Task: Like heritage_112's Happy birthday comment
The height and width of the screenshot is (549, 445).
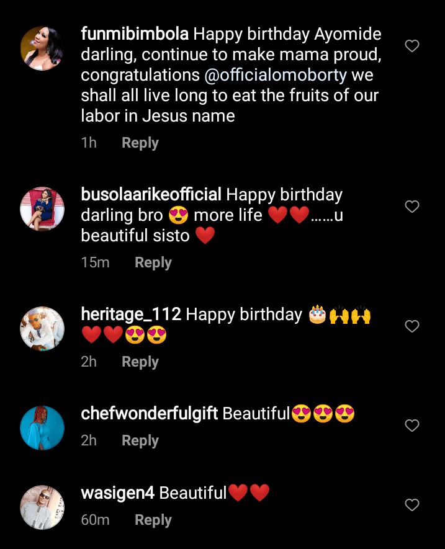Action: click(412, 326)
